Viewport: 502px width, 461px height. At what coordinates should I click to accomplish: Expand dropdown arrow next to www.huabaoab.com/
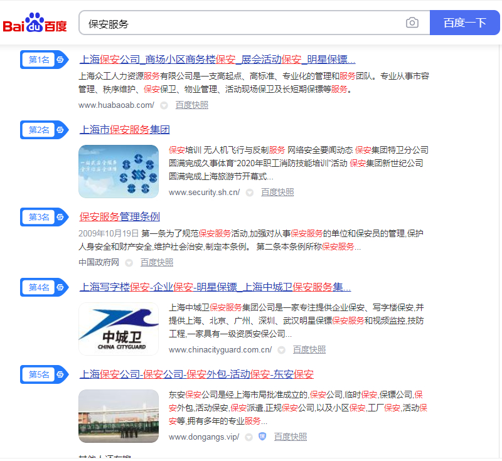164,105
